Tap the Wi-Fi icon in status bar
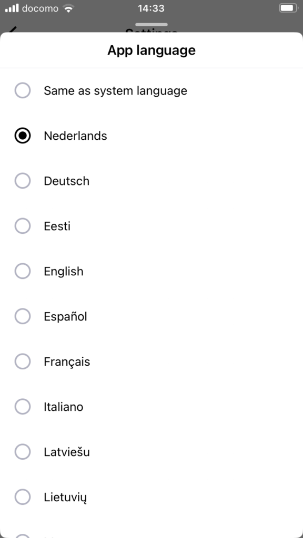This screenshot has height=538, width=303. tap(69, 8)
